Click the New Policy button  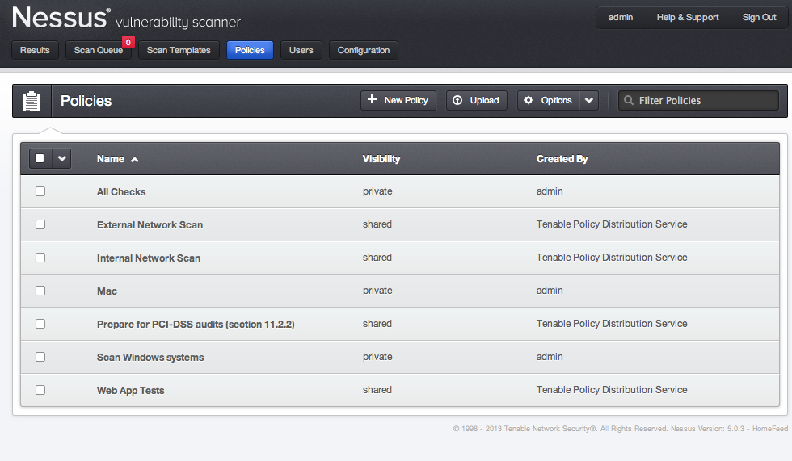pos(398,100)
